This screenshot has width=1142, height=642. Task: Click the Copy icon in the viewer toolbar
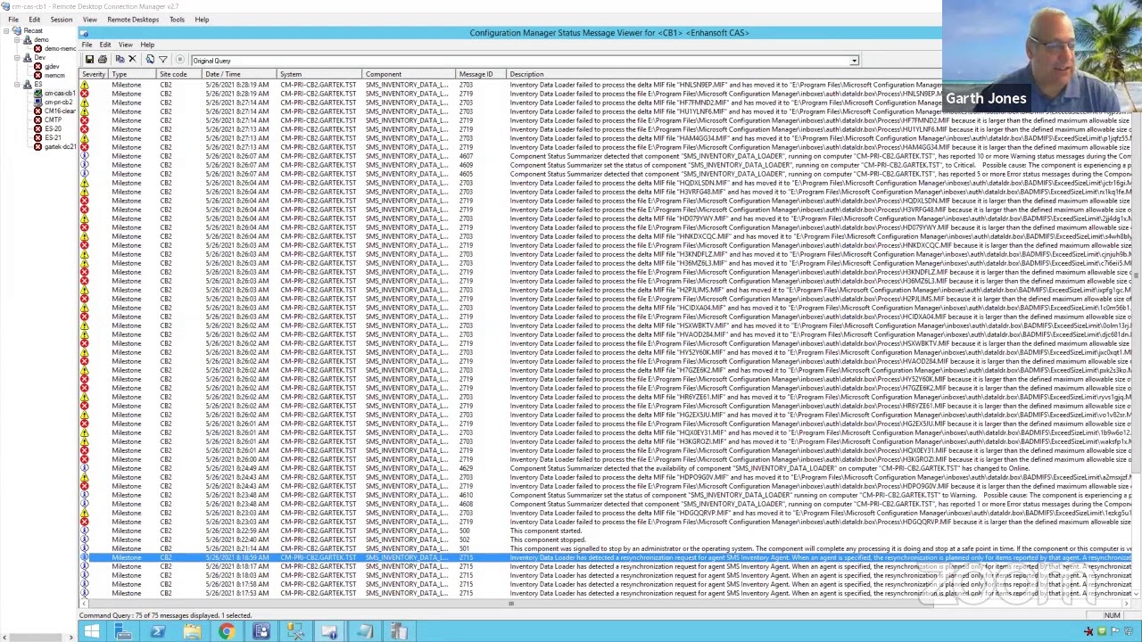[x=120, y=60]
